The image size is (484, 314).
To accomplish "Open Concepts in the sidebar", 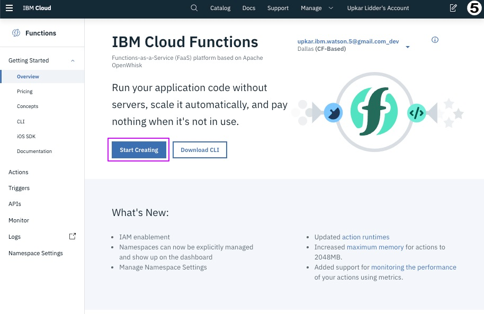I will coord(28,106).
